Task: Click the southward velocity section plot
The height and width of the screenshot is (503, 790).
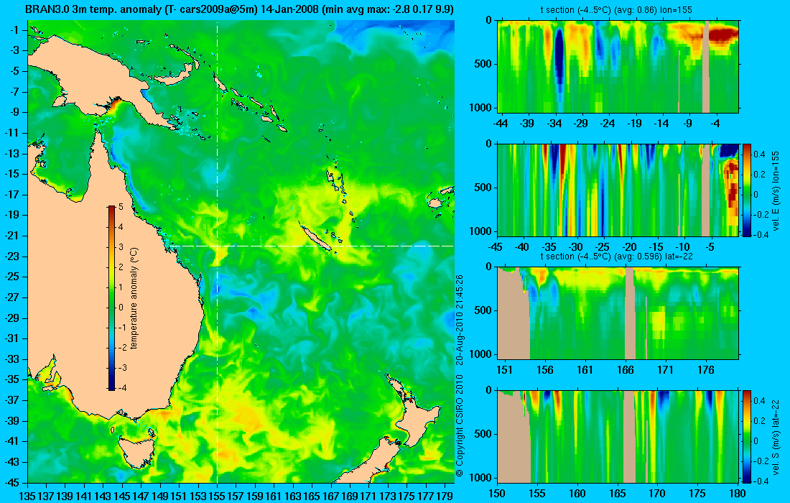Action: (618, 436)
